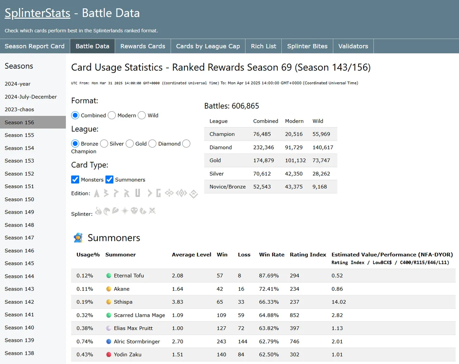
Task: Select the Modern format radio button
Action: [x=112, y=115]
